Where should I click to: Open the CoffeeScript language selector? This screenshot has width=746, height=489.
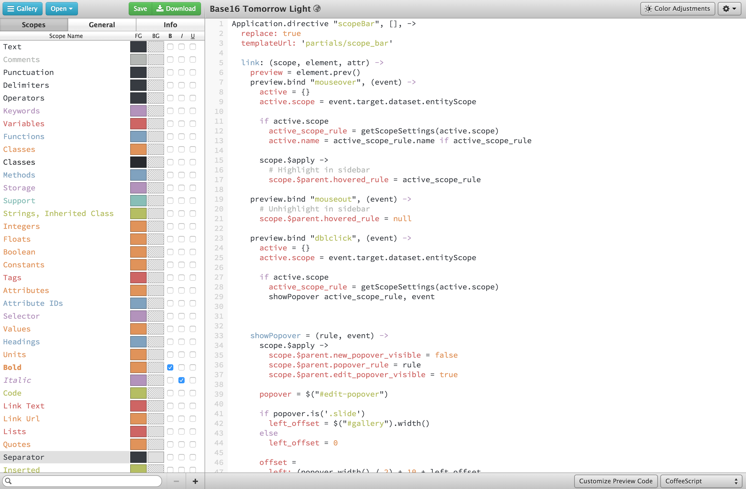click(701, 481)
